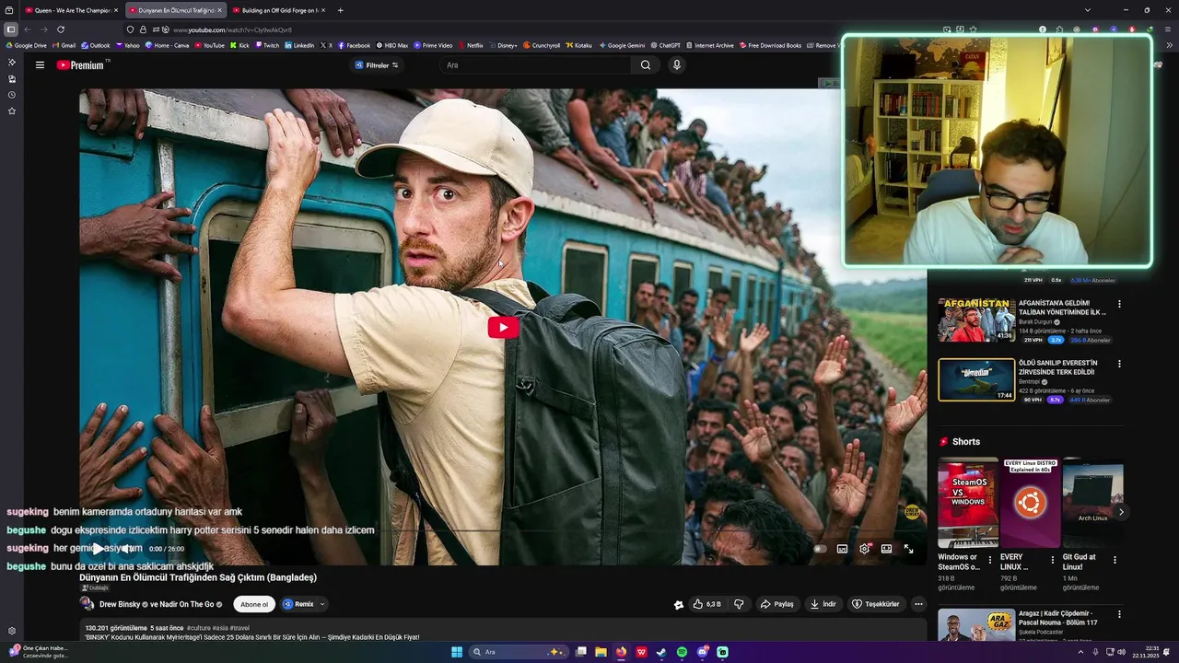This screenshot has height=663, width=1179.
Task: Click the play button in player controls
Action: click(x=99, y=549)
